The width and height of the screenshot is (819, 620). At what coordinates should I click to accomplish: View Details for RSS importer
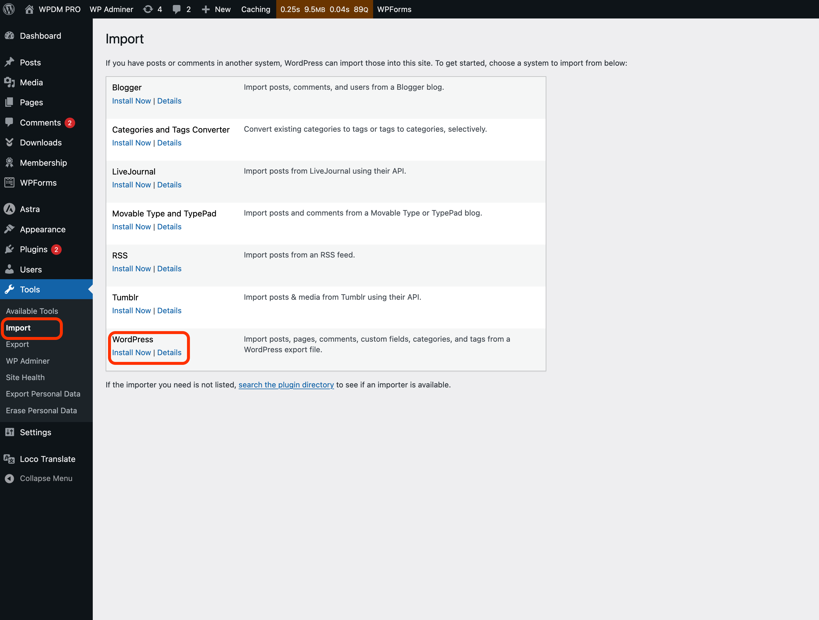(169, 269)
